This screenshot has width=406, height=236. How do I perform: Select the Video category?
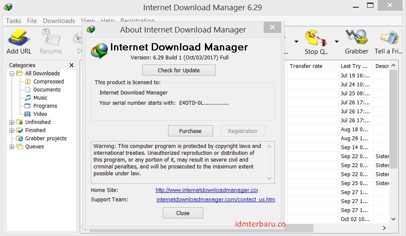pos(40,114)
